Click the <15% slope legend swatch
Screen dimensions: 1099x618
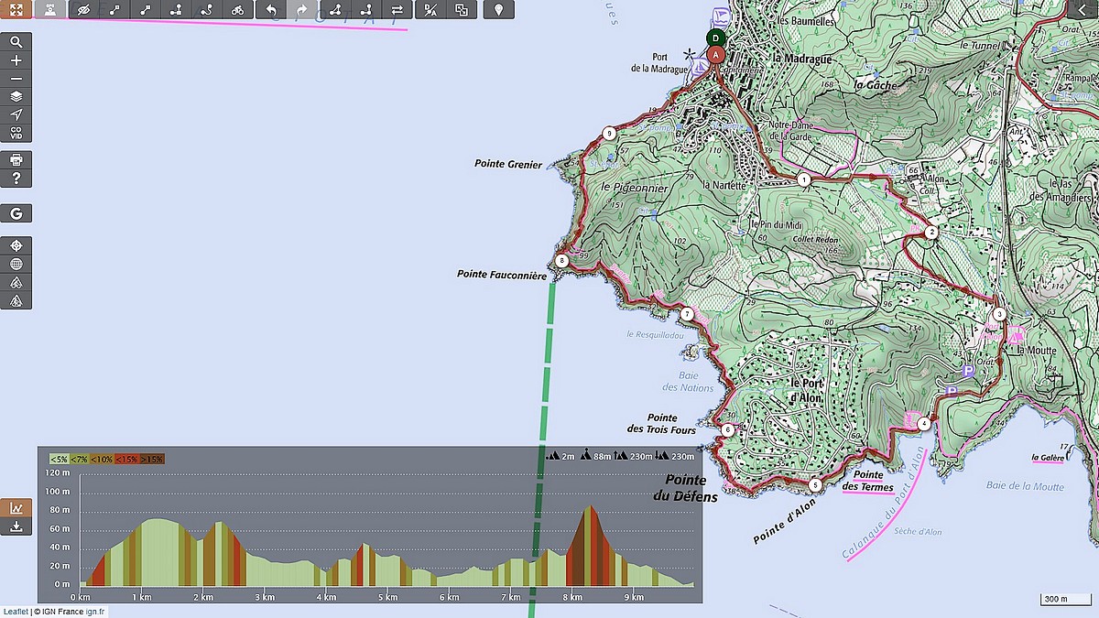click(126, 459)
